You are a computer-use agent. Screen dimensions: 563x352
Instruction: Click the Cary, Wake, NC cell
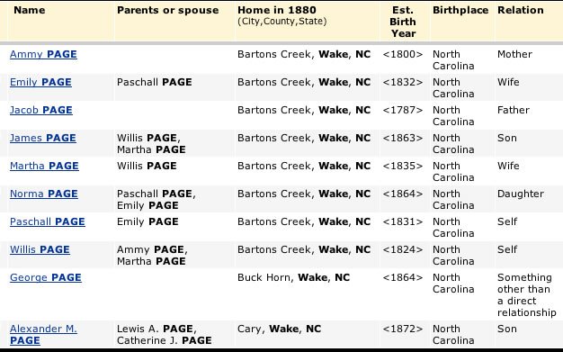pyautogui.click(x=279, y=329)
